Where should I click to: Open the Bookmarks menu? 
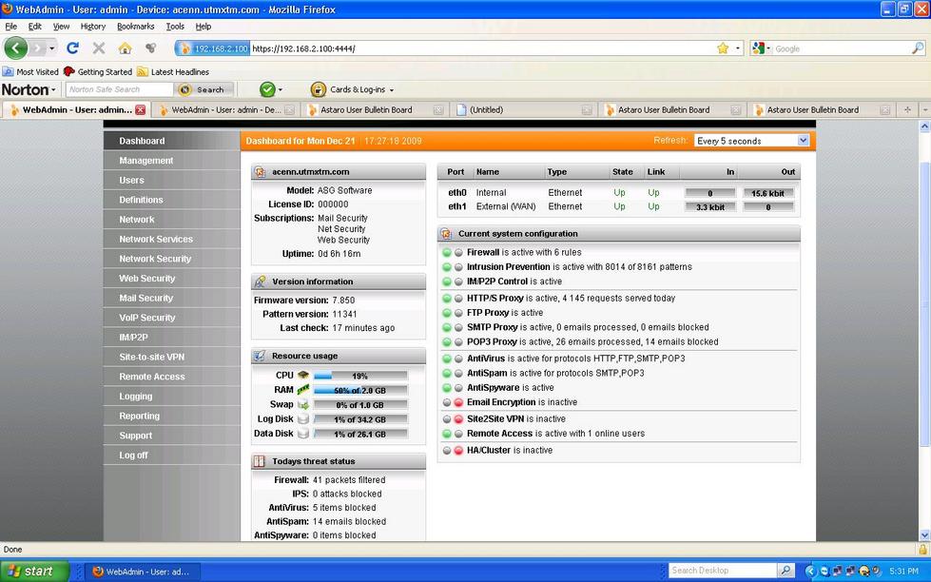click(x=135, y=27)
